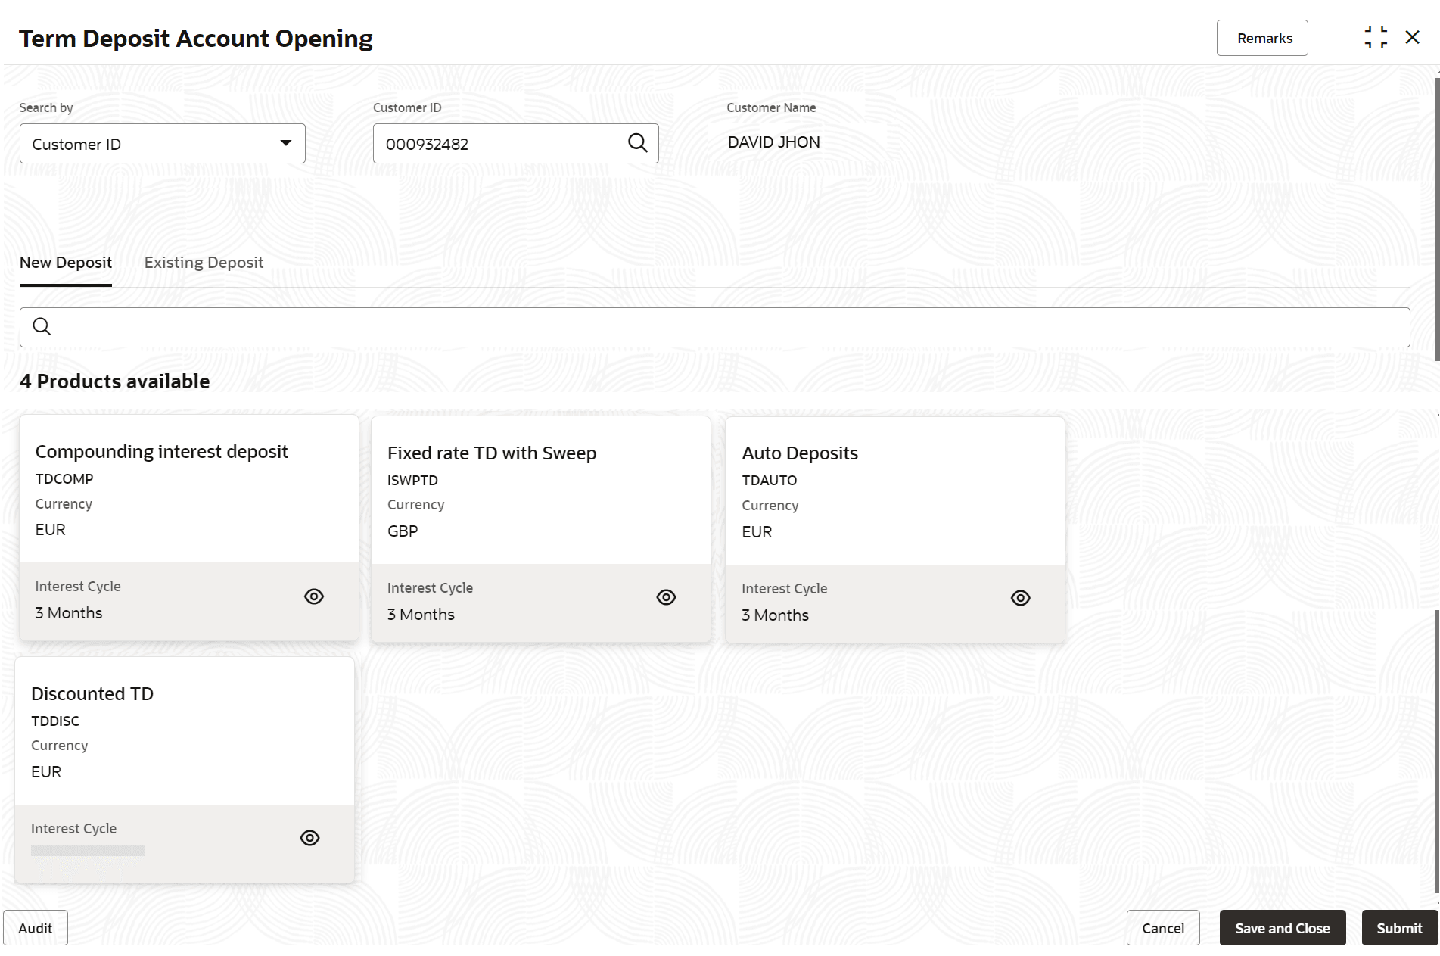Click the Customer ID search magnifier icon
Viewport: 1440px width, 956px height.
(638, 143)
